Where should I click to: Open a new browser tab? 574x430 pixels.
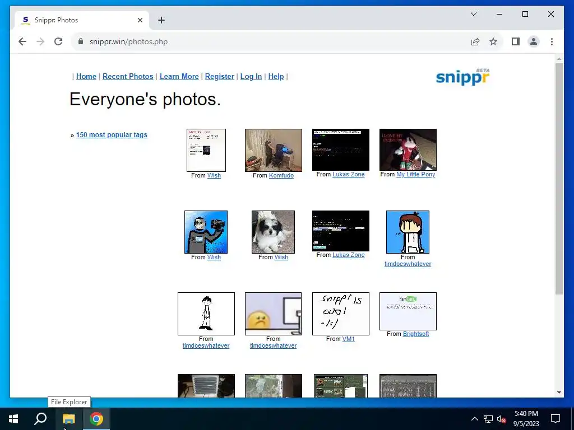coord(161,20)
